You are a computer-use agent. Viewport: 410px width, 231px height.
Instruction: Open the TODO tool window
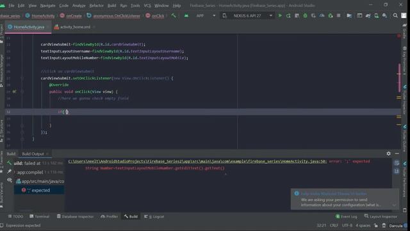(15, 217)
